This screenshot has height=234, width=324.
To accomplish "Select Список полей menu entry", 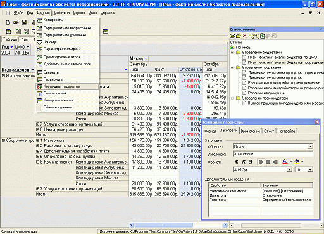I will click(x=54, y=93).
